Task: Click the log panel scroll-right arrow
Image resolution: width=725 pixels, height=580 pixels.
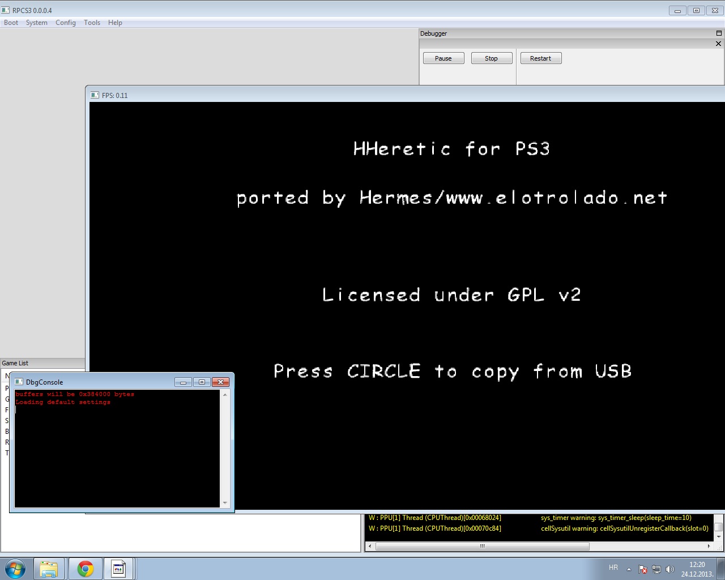Action: 709,547
